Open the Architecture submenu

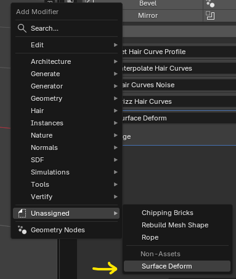(66, 61)
